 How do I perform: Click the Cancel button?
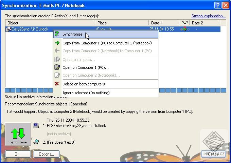tap(213, 154)
